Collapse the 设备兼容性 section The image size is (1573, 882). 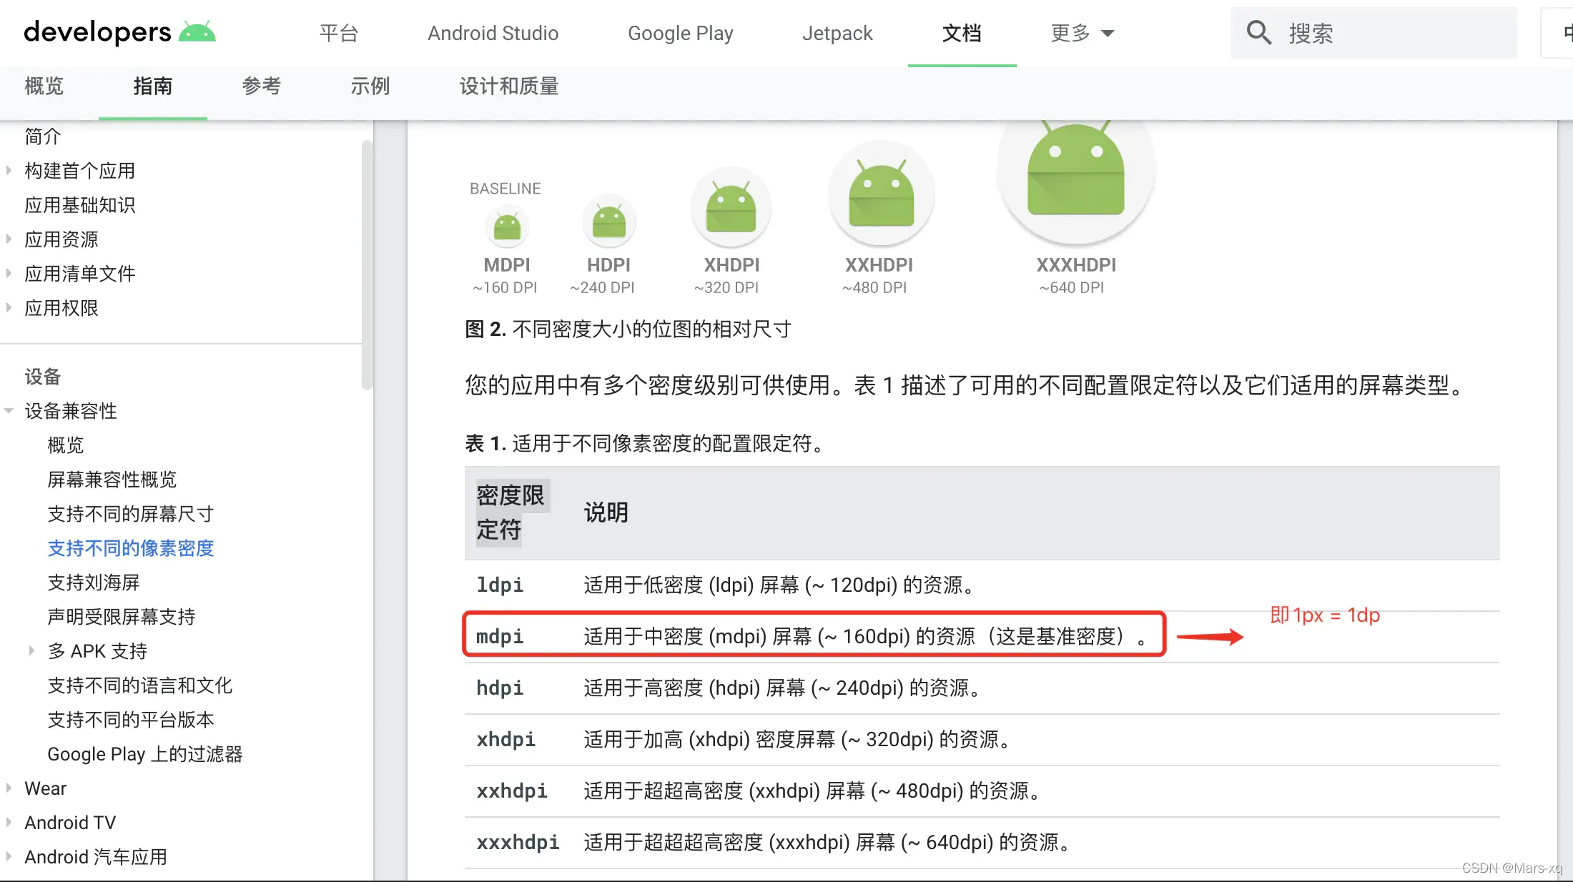pos(9,411)
